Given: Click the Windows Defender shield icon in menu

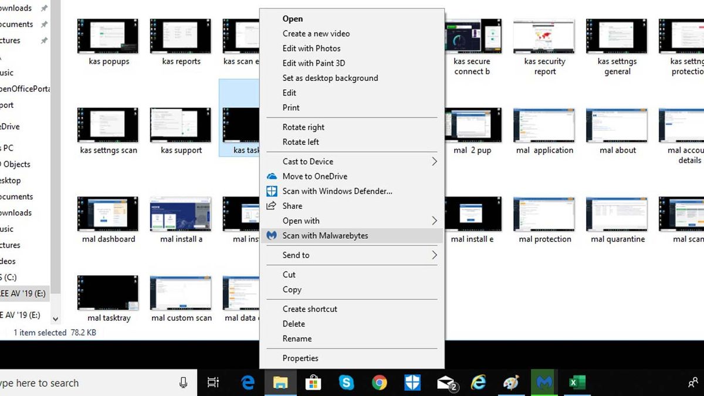Looking at the screenshot, I should point(271,191).
